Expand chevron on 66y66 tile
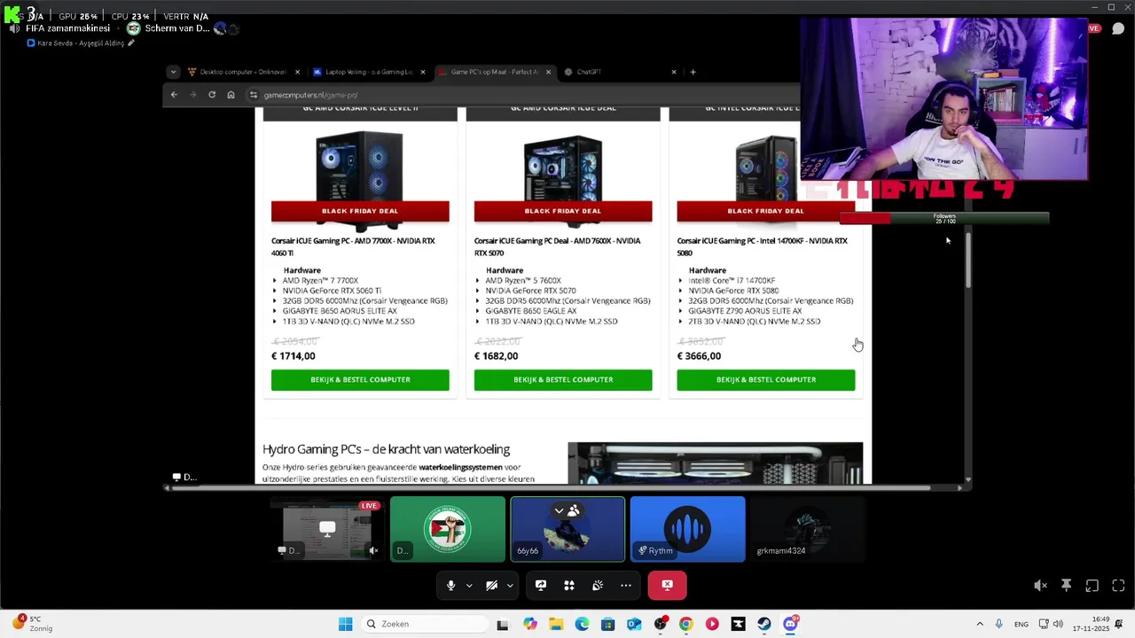 pyautogui.click(x=559, y=510)
